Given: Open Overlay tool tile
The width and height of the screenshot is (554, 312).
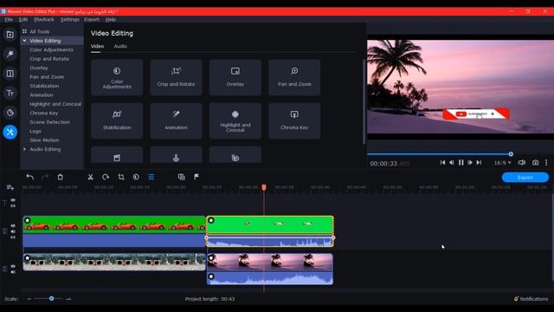Looking at the screenshot, I should pos(235,77).
